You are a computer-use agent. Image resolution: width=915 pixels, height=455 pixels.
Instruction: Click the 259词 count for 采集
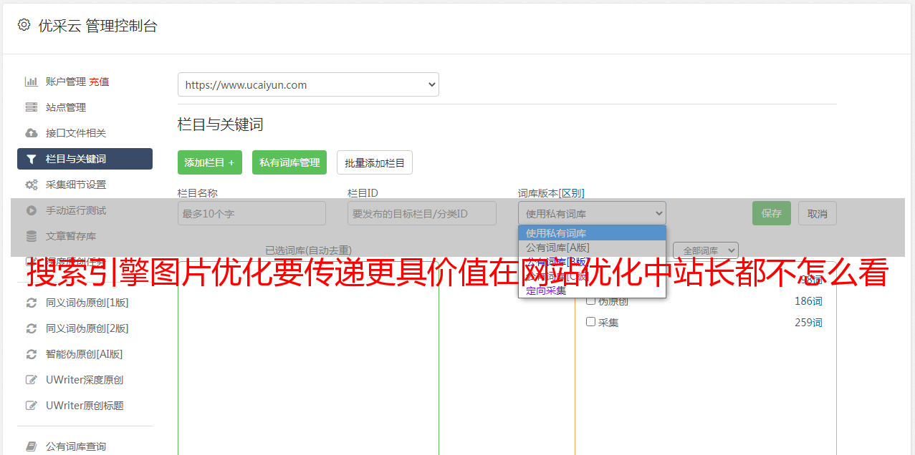(x=808, y=323)
